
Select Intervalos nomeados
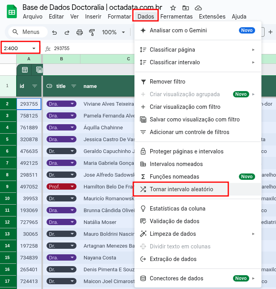coord(198,164)
